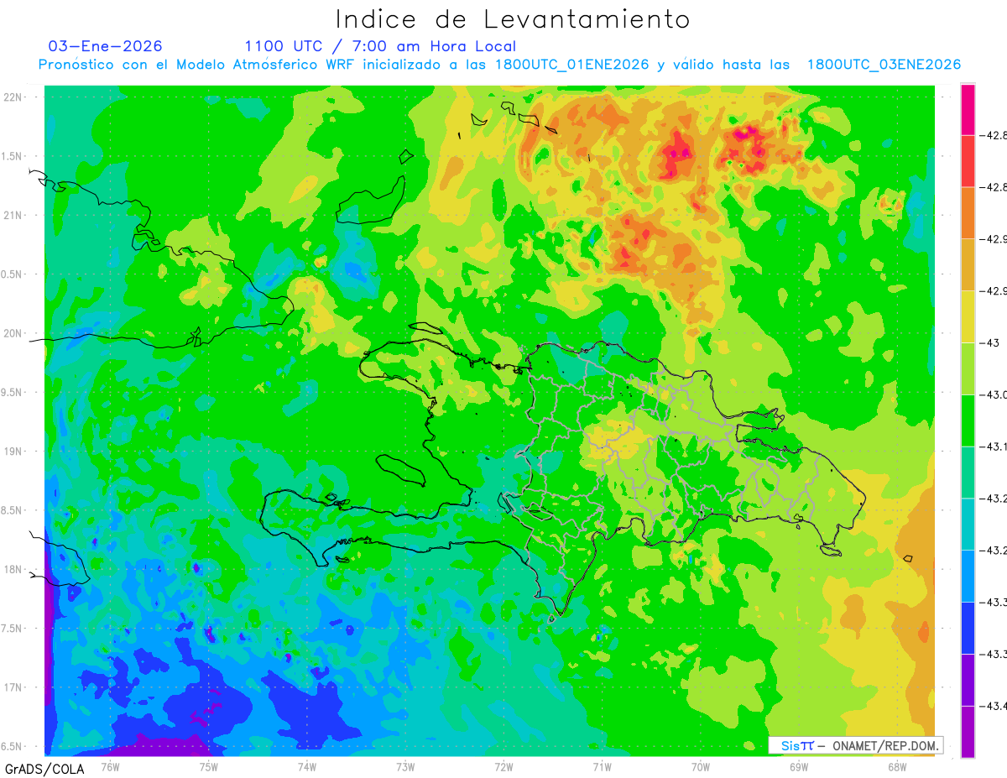Pick the orange swatch in the color legend

(968, 212)
